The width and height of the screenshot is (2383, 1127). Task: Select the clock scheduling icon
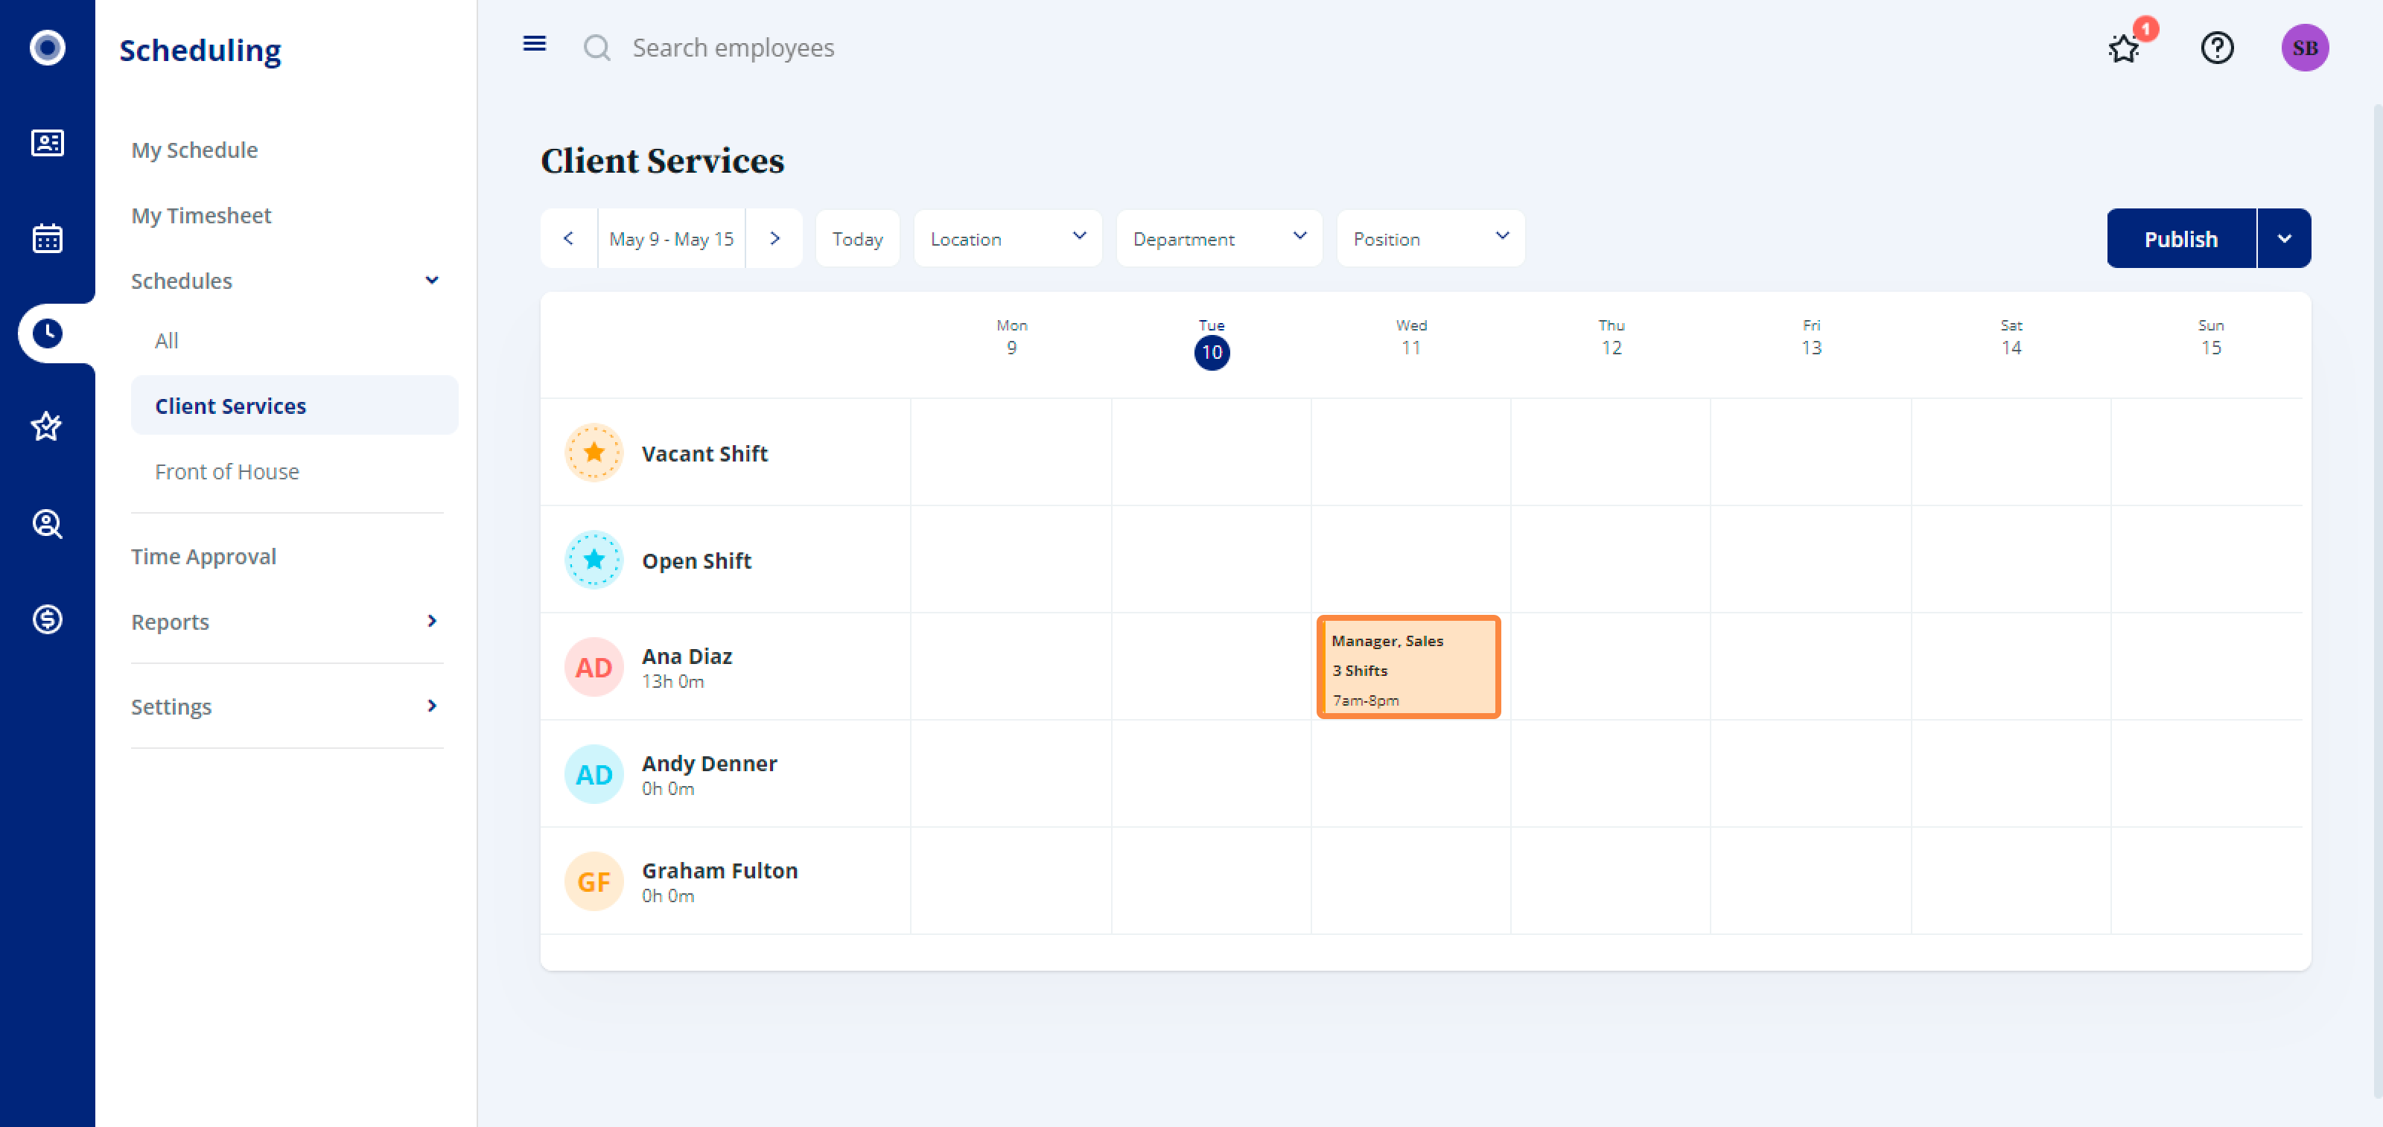tap(47, 333)
